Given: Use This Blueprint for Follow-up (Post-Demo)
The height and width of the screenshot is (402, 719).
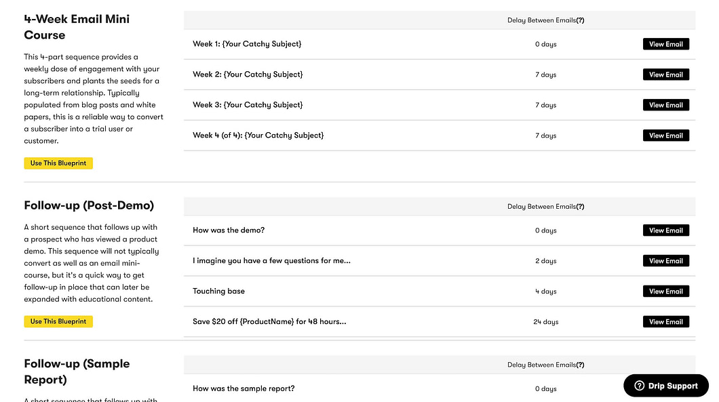Looking at the screenshot, I should (58, 321).
